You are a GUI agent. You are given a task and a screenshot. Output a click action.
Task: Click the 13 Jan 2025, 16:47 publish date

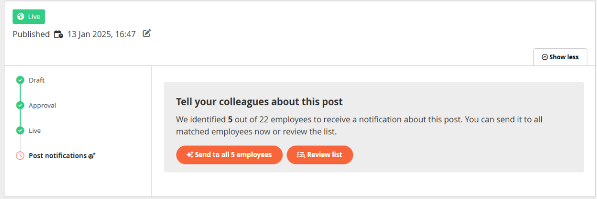tap(102, 34)
